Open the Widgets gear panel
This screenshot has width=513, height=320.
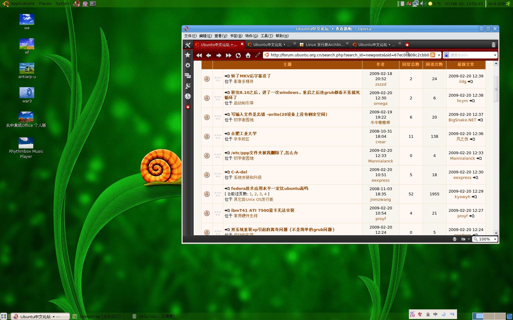tap(188, 65)
